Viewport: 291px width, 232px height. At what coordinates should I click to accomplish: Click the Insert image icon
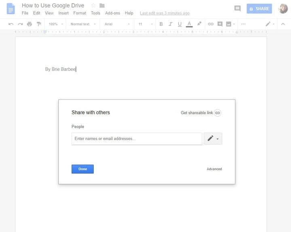pos(229,24)
